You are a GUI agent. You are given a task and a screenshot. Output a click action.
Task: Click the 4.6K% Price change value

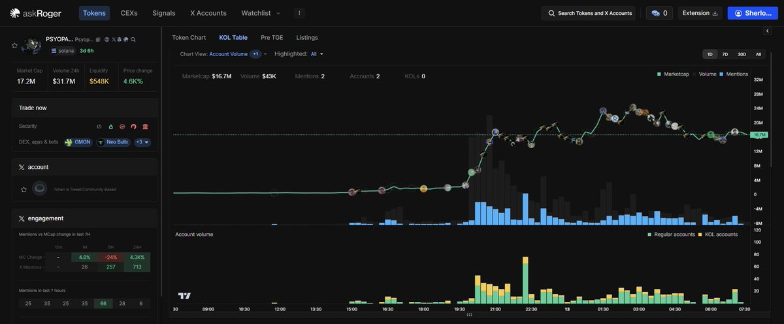click(x=133, y=81)
